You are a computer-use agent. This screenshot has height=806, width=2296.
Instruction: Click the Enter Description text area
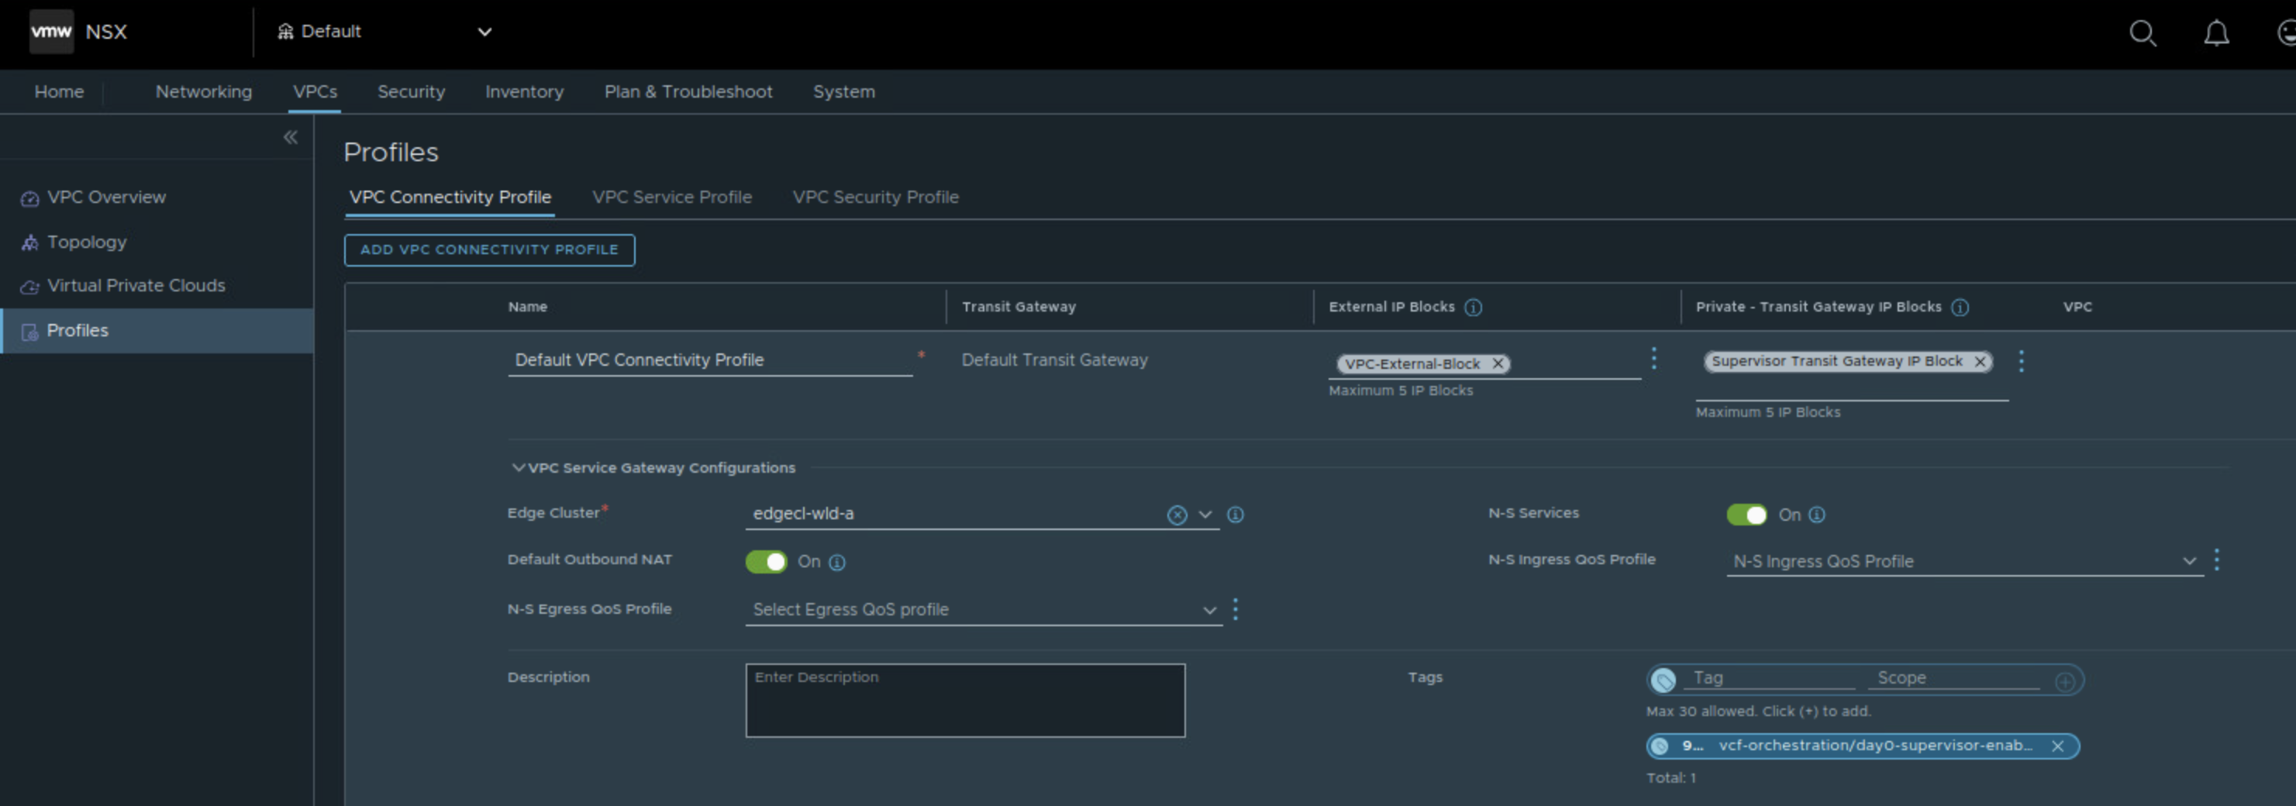pos(964,700)
